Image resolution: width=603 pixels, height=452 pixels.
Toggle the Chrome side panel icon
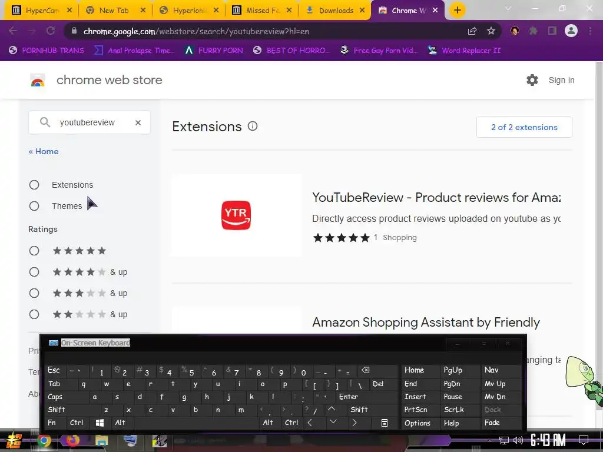click(552, 31)
